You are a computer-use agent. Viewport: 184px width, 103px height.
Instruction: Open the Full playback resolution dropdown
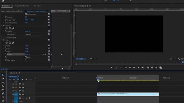pos(172,59)
